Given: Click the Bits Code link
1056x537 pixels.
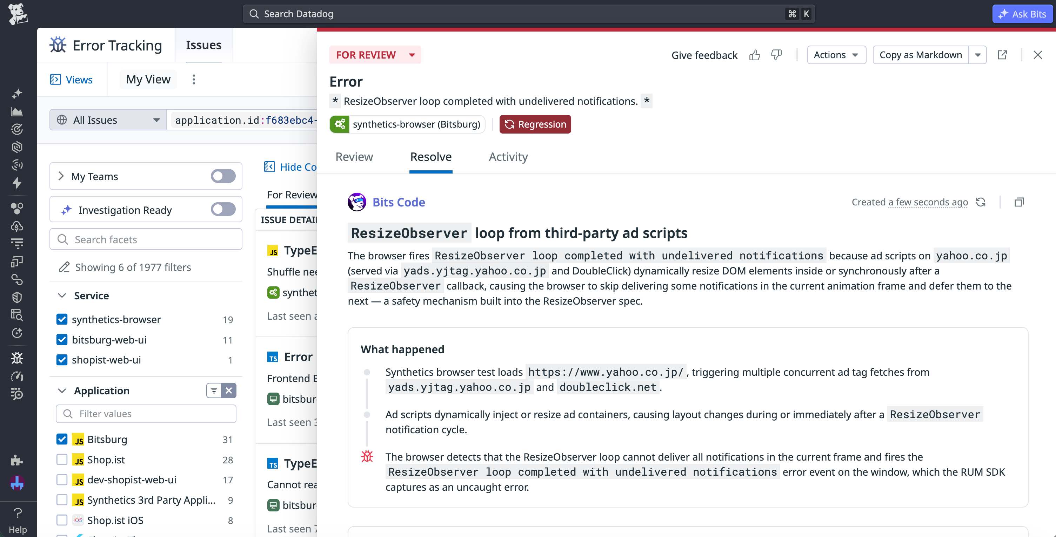Looking at the screenshot, I should (399, 202).
